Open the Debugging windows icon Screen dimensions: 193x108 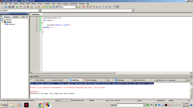point(114,7)
